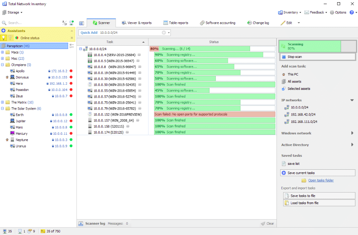This screenshot has width=358, height=235.
Task: Click the blue help question icon
Action: (352, 13)
